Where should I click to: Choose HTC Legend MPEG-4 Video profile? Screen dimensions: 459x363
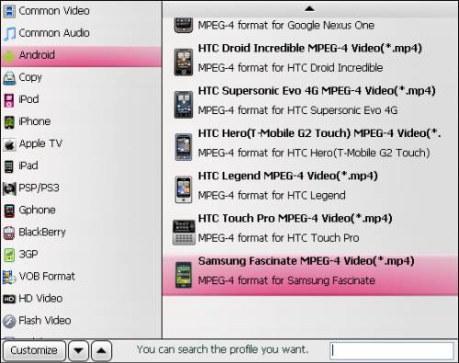(310, 186)
